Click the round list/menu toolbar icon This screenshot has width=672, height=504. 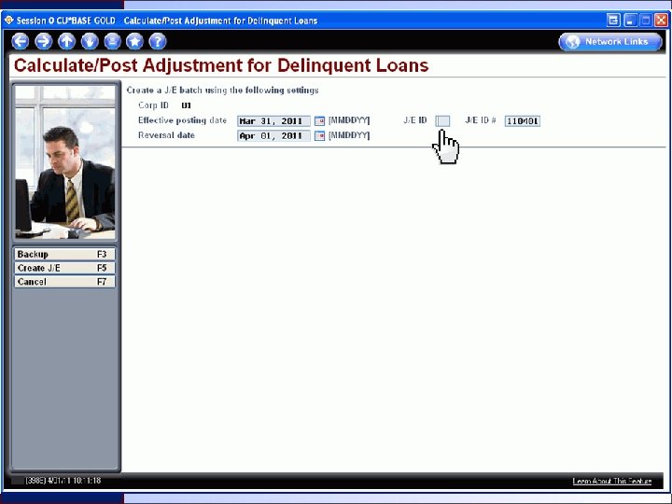[x=112, y=42]
